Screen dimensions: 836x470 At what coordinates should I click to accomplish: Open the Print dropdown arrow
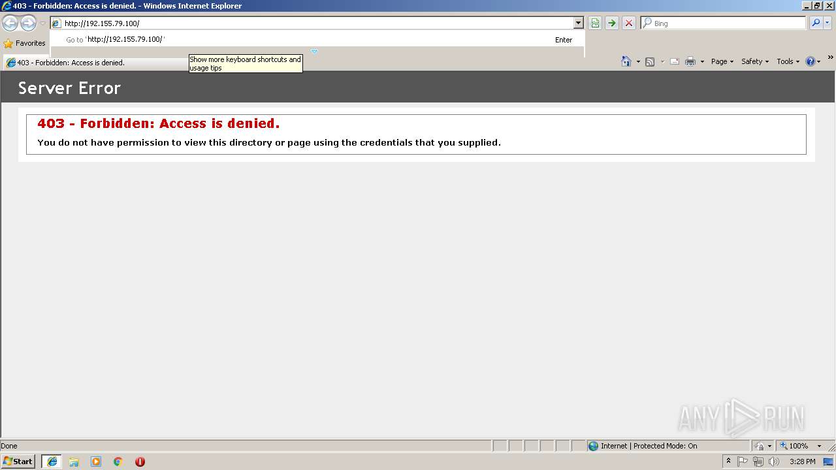(702, 61)
